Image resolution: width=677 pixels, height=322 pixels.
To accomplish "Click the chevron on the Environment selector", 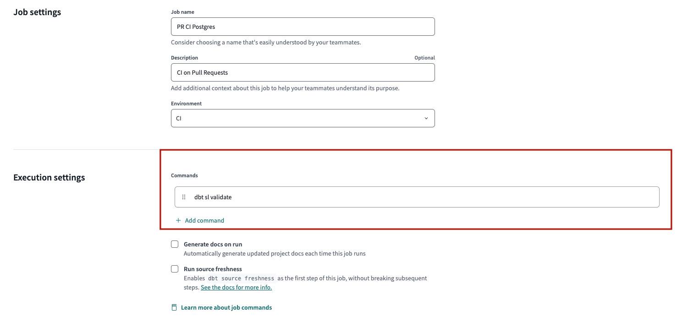I will point(426,118).
